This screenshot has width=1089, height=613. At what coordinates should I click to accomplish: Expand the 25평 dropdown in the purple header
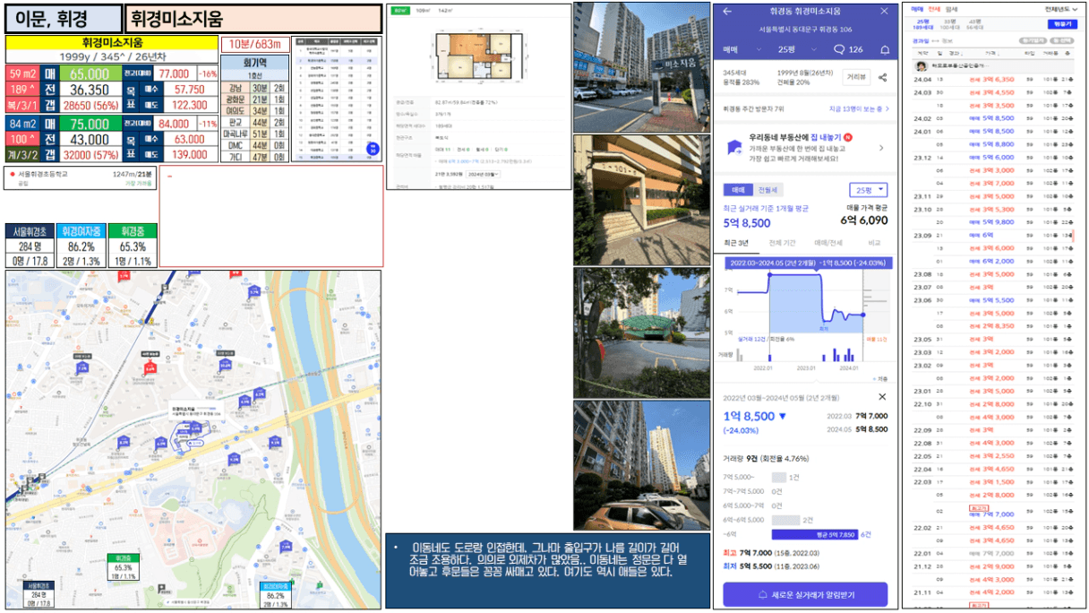(798, 49)
